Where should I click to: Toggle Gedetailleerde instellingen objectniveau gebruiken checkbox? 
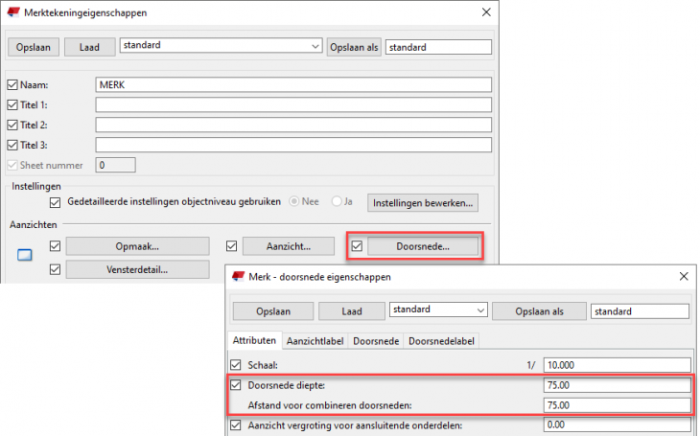point(55,202)
